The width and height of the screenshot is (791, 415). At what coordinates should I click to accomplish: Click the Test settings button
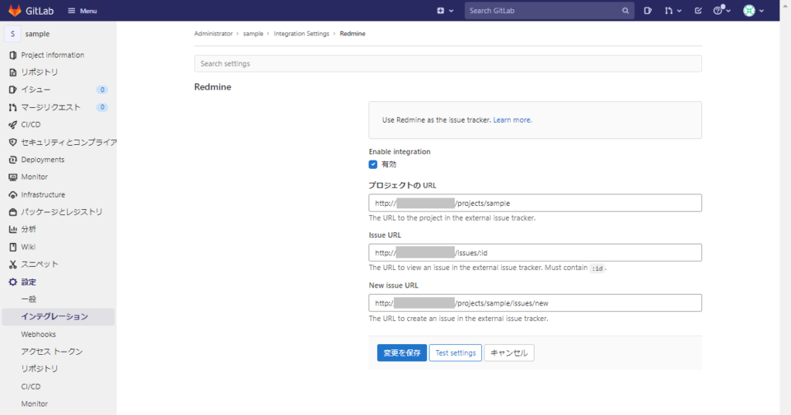(456, 353)
